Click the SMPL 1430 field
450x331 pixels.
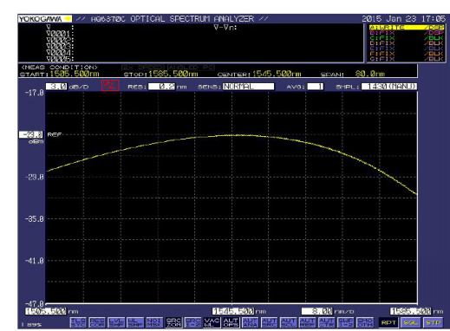[389, 87]
